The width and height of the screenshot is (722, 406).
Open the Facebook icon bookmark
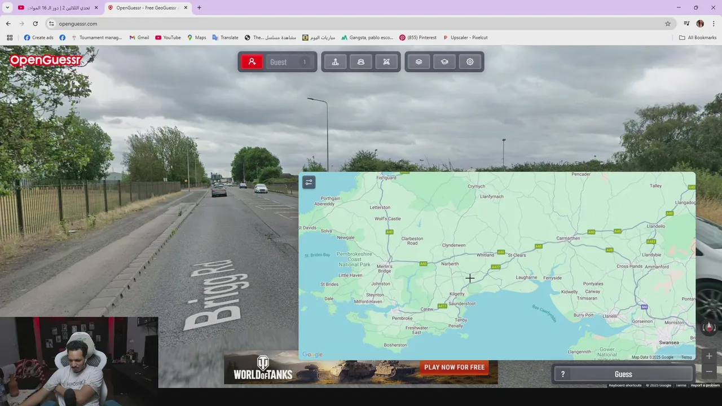point(62,38)
